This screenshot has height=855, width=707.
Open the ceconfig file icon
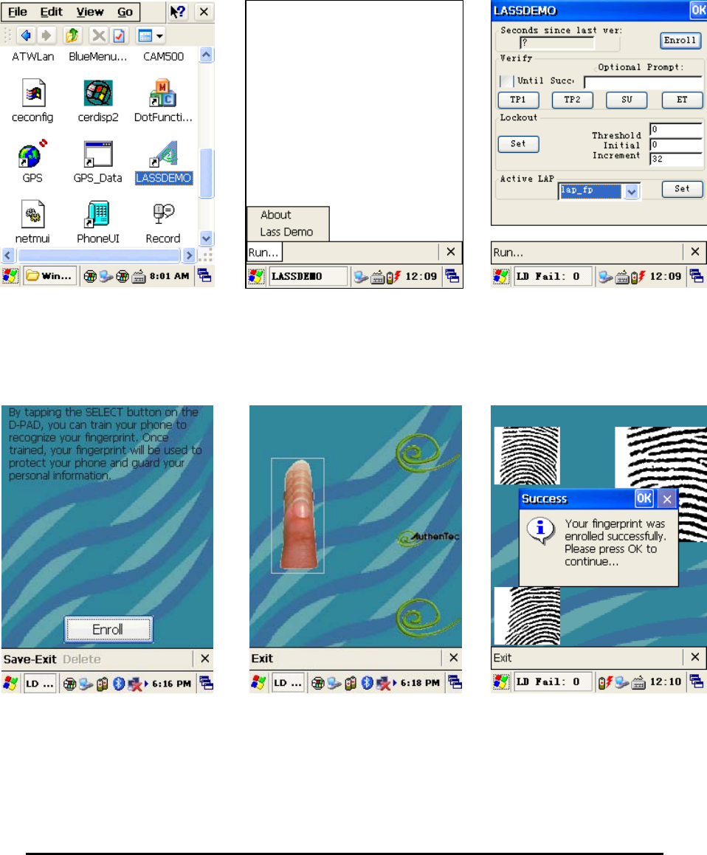coord(33,93)
